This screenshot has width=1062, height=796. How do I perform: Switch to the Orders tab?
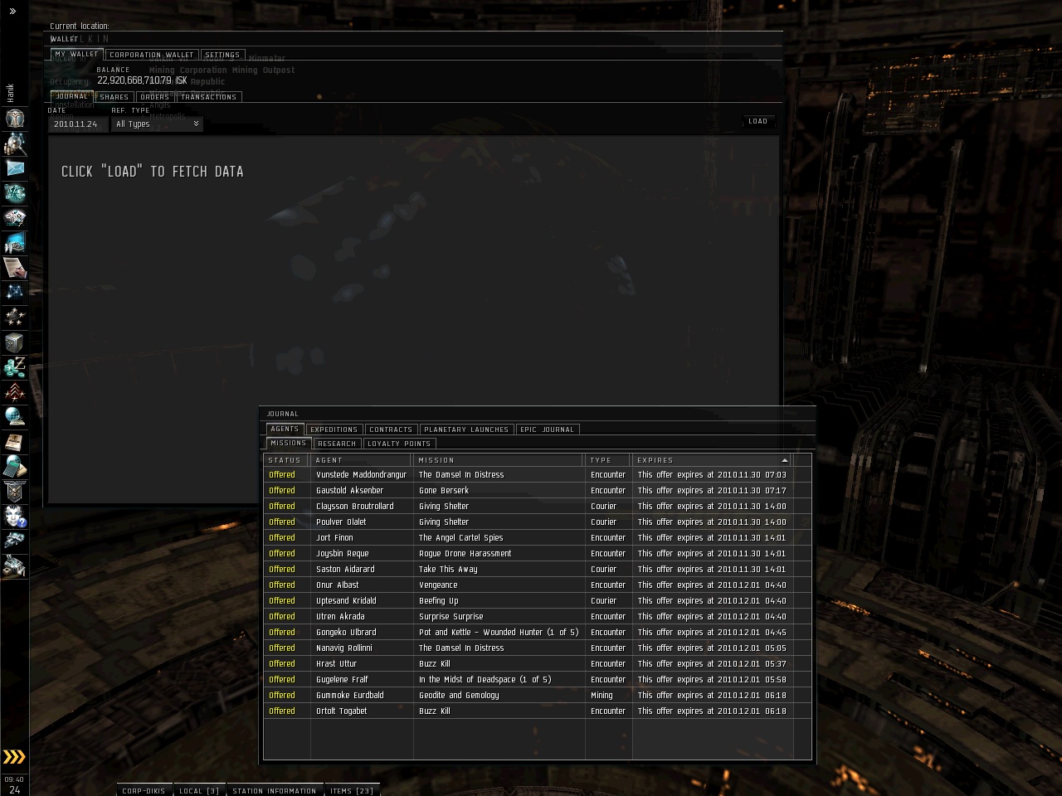coord(155,97)
